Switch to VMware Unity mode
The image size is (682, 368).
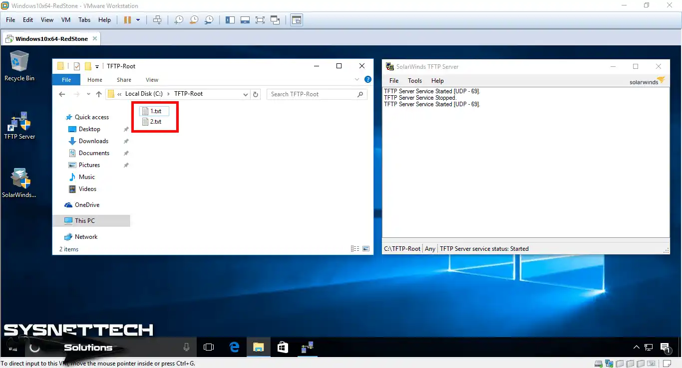(275, 20)
